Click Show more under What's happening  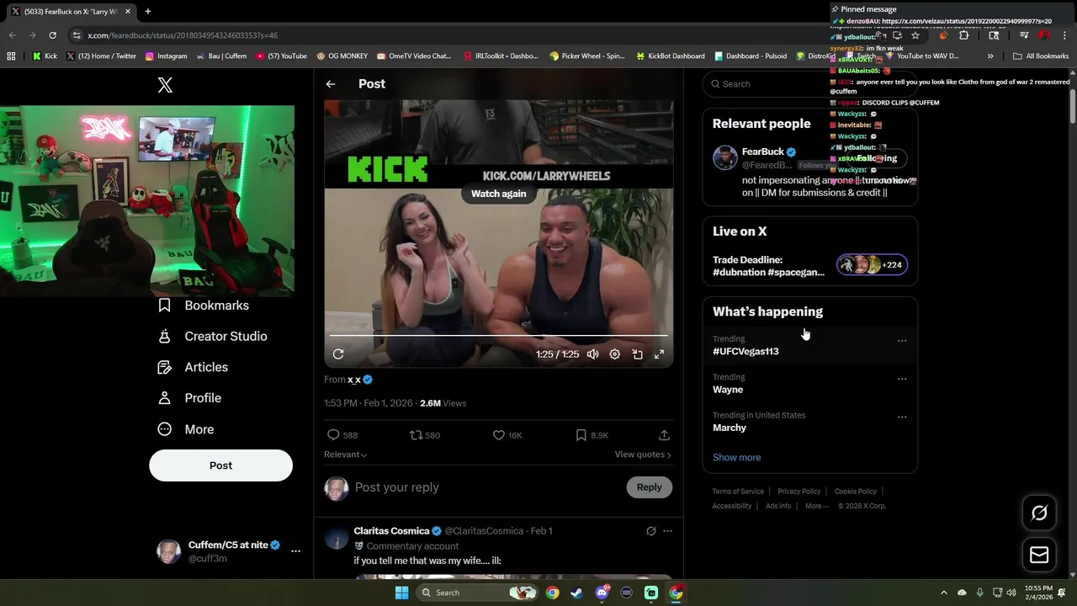pos(736,458)
